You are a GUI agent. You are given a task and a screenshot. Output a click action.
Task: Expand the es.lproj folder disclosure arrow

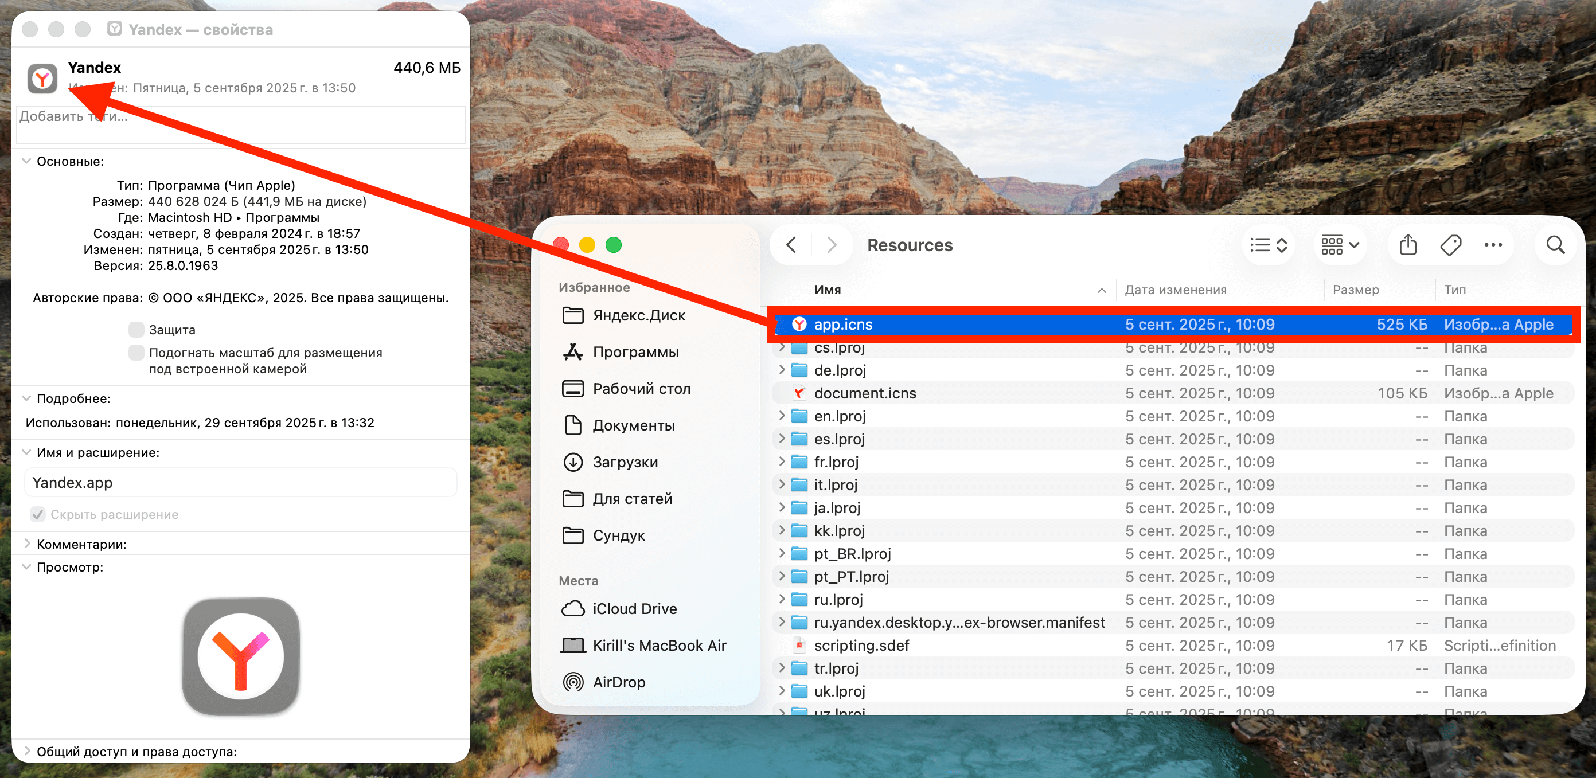click(782, 439)
